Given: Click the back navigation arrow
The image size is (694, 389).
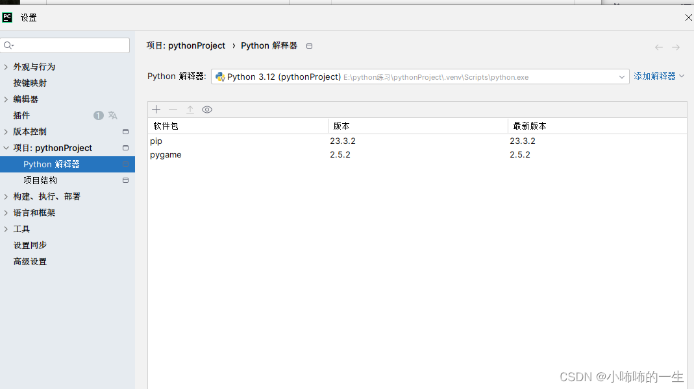Looking at the screenshot, I should pyautogui.click(x=658, y=46).
